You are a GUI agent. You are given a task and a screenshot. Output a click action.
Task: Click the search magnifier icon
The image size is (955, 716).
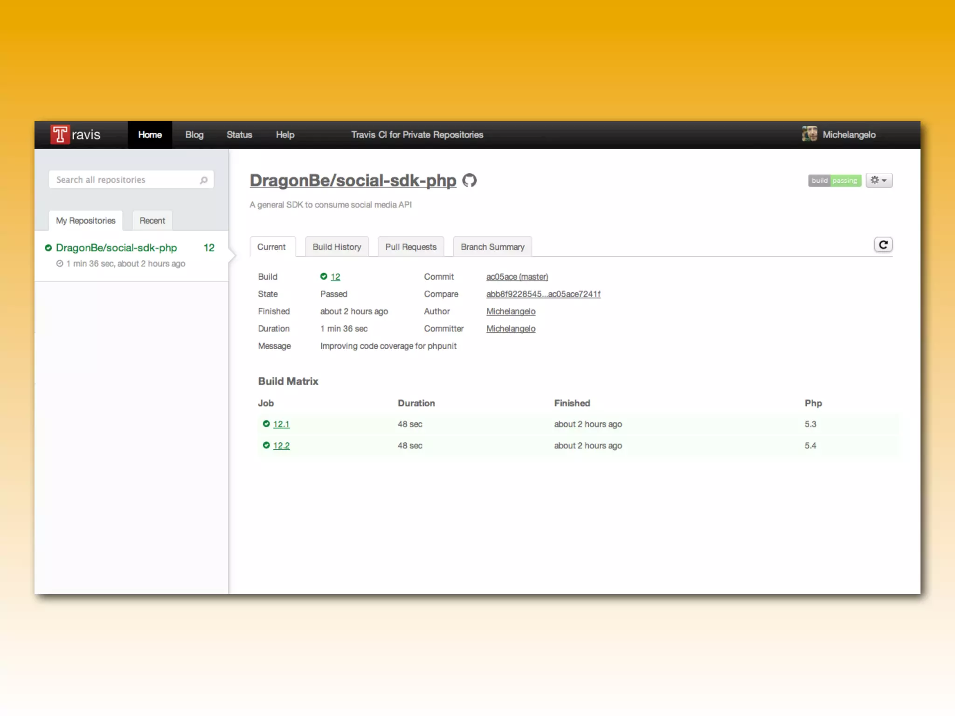[204, 180]
